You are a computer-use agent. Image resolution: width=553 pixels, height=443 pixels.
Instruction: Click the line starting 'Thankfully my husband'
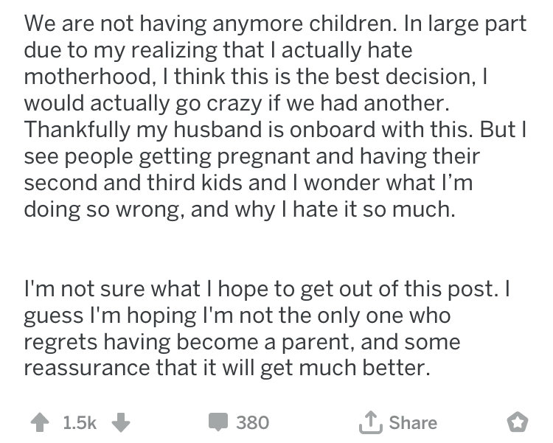(x=275, y=130)
